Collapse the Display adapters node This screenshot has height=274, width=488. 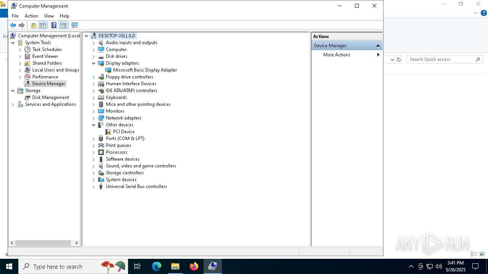click(94, 63)
